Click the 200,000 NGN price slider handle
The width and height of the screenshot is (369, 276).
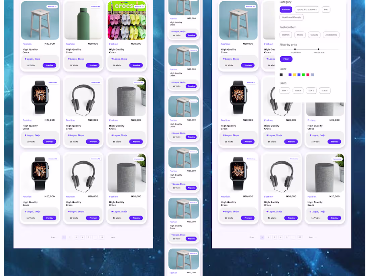[x=318, y=49]
